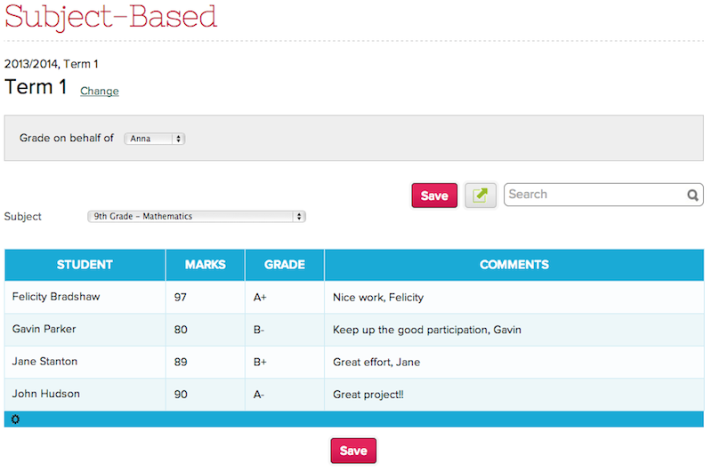Open the Subject dropdown 9th Grade Mathematics
The width and height of the screenshot is (712, 471).
197,216
